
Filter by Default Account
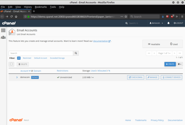pos(41,58)
